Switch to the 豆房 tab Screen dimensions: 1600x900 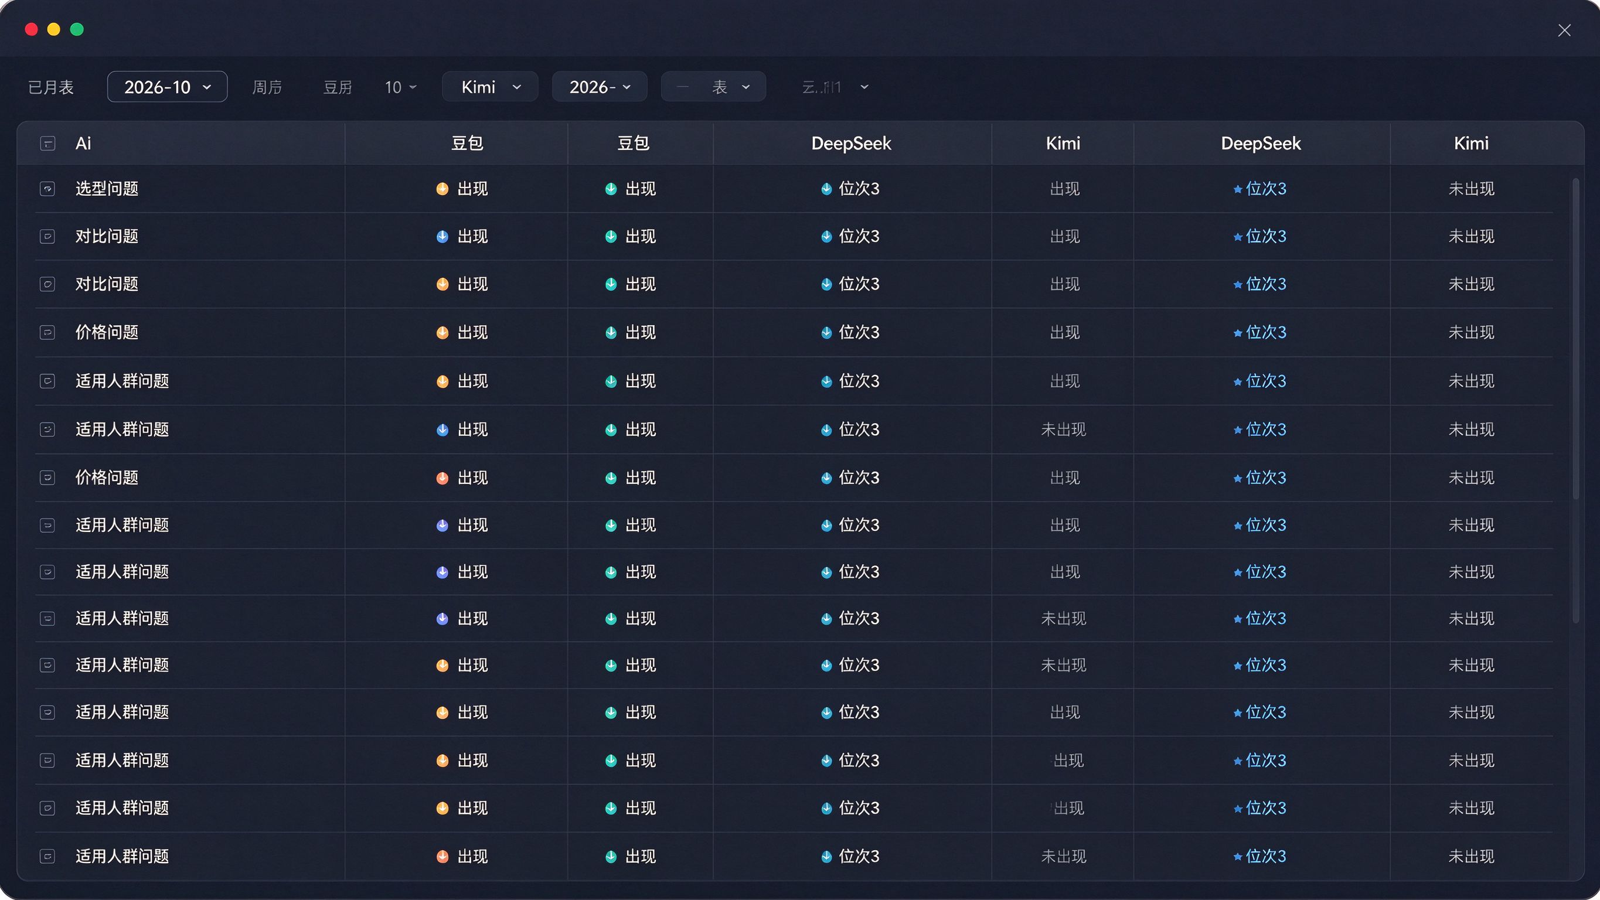click(338, 87)
